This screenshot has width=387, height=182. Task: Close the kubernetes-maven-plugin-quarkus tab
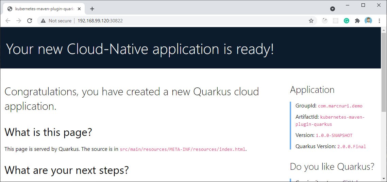coord(79,9)
